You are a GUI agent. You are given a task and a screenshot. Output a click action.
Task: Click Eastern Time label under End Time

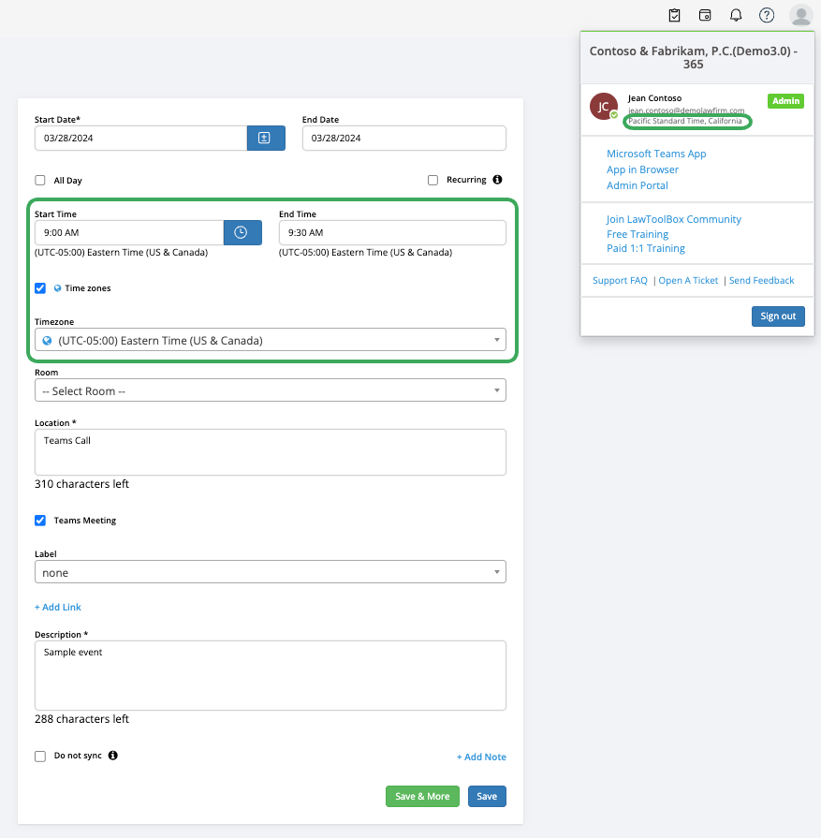[x=365, y=252]
